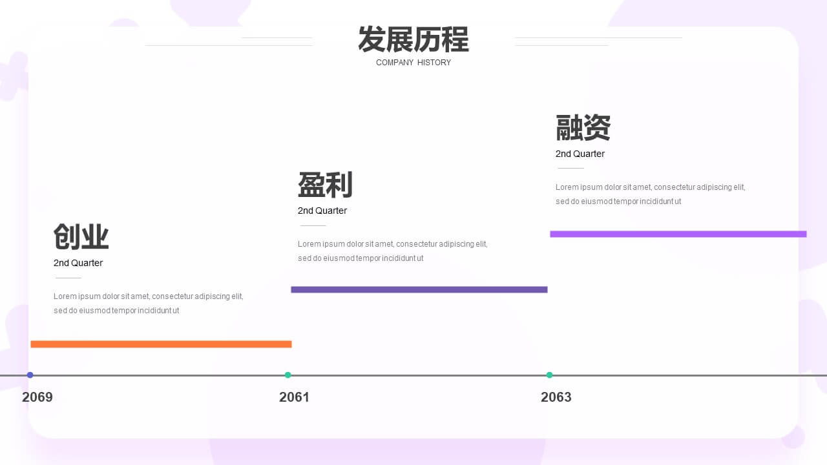Click Lorem ipsum paragraph under 盈利
The height and width of the screenshot is (465, 827).
coord(393,251)
